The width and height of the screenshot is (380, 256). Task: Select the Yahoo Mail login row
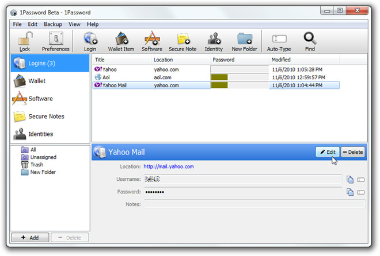tap(216, 86)
